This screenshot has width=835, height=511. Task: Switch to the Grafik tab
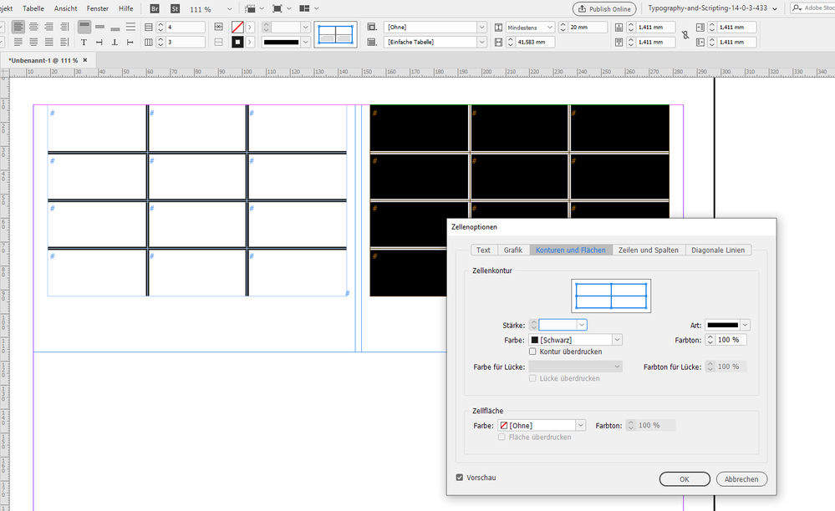[x=513, y=250]
